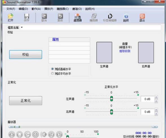
Task: Click the left channel level meter
Action: (x=104, y=52)
